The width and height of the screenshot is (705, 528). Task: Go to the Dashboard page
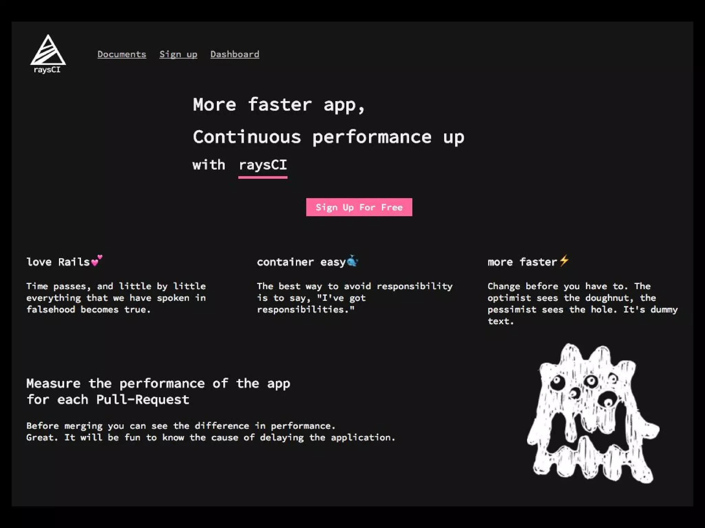(234, 54)
